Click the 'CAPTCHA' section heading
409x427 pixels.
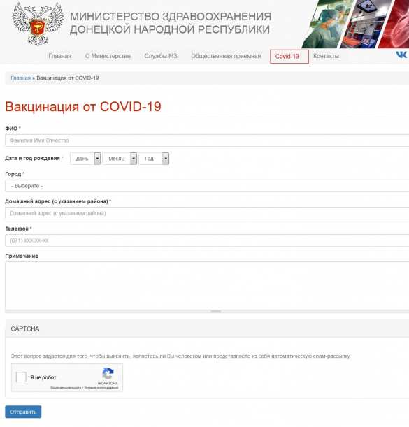point(25,329)
